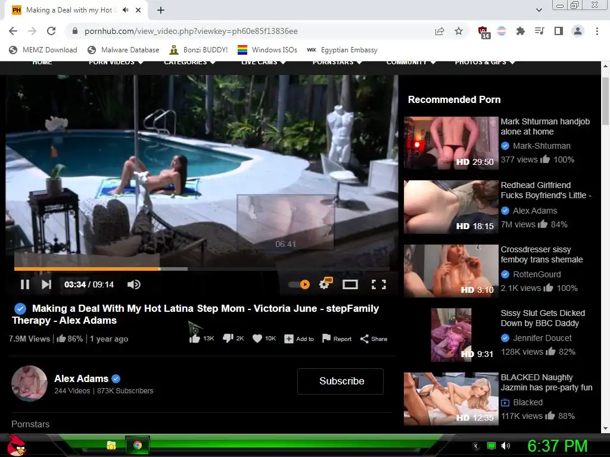Image resolution: width=610 pixels, height=457 pixels.
Task: Open the Share option below the video
Action: [374, 339]
